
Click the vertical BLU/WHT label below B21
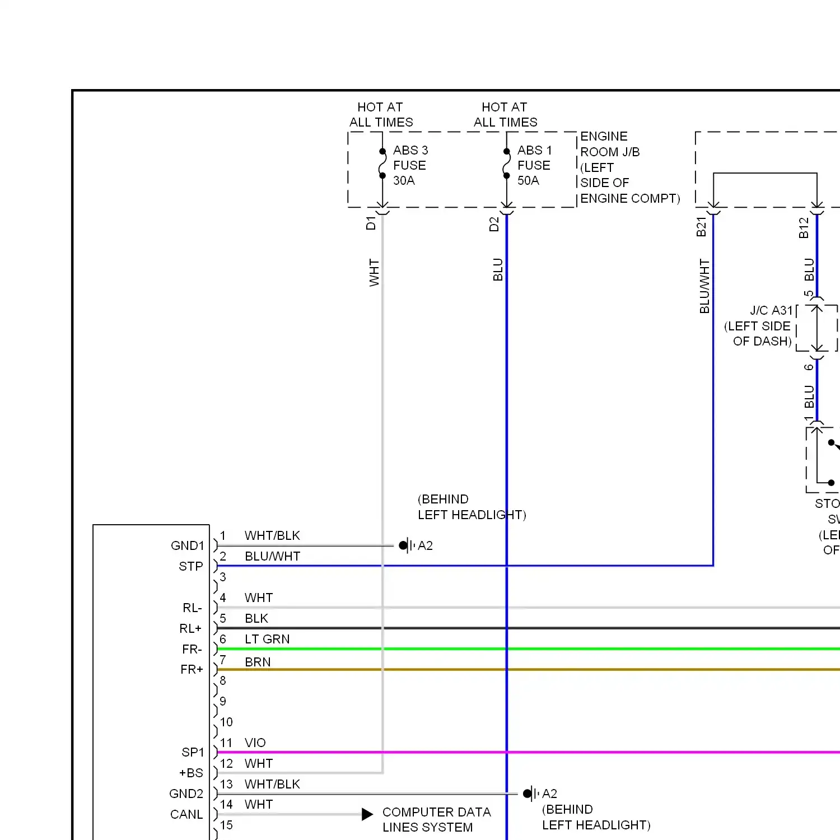(704, 286)
